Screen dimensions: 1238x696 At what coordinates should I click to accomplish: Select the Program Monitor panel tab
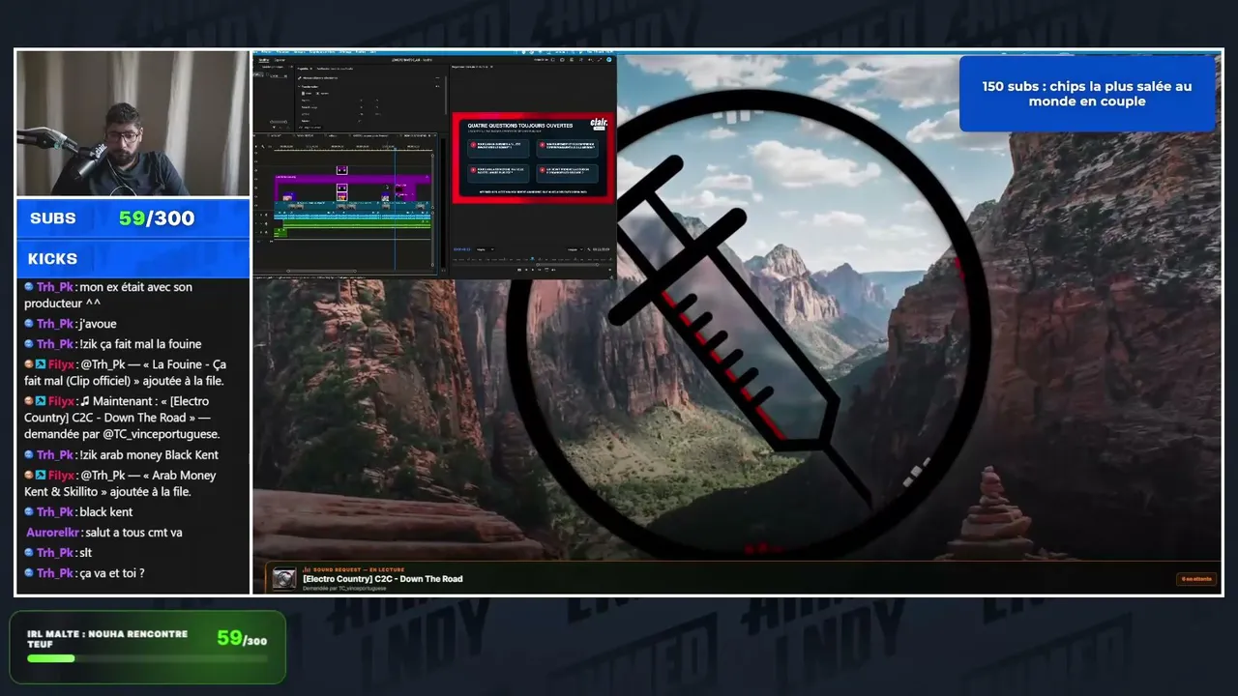tap(470, 68)
